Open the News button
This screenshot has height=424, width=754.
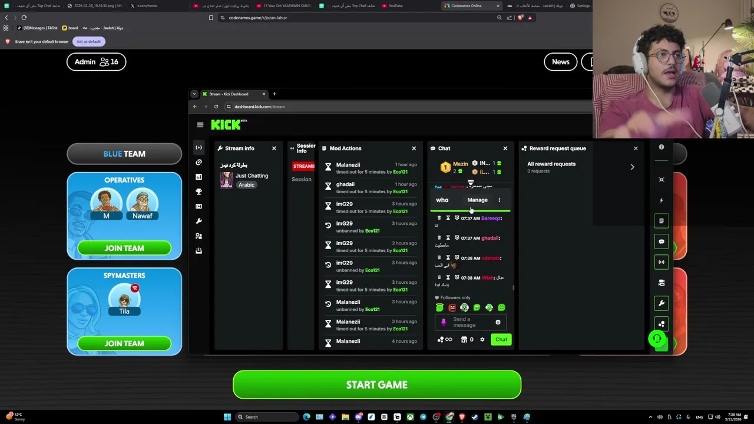[561, 62]
